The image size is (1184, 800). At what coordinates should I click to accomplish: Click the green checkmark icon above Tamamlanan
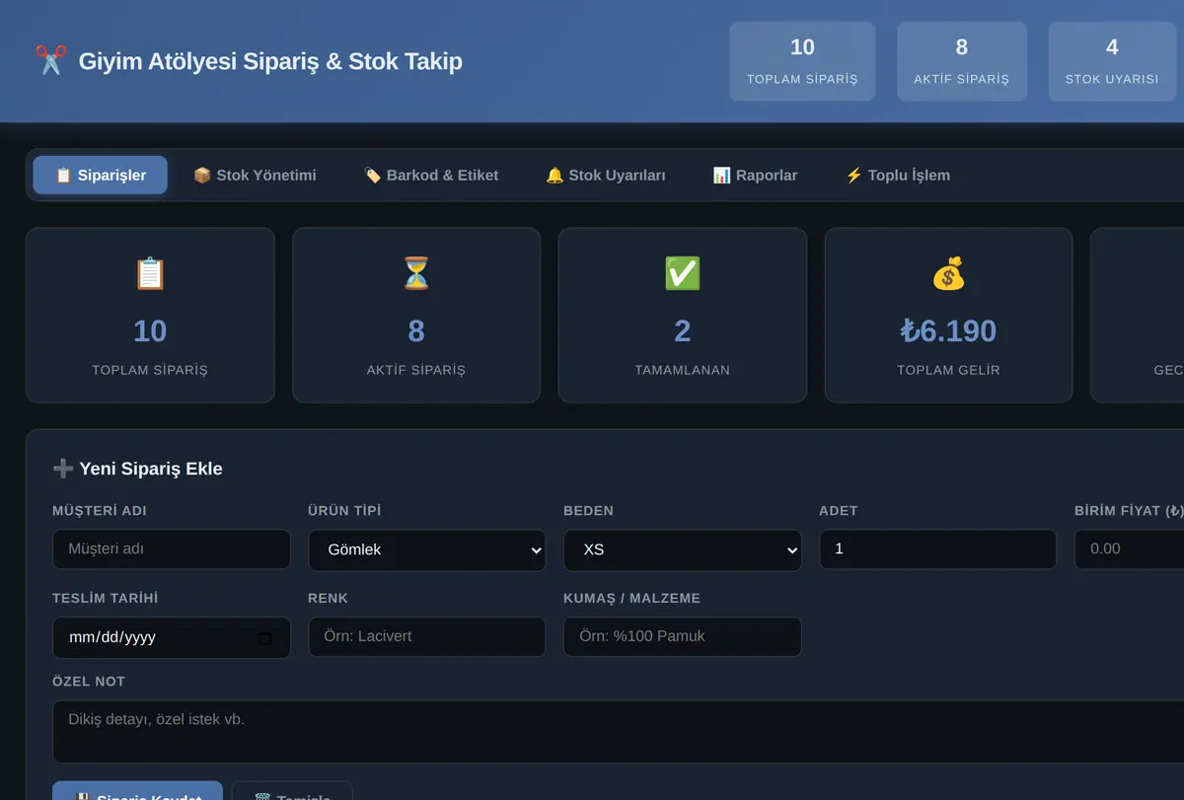683,273
